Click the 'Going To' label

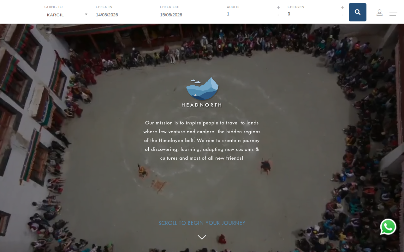click(53, 7)
